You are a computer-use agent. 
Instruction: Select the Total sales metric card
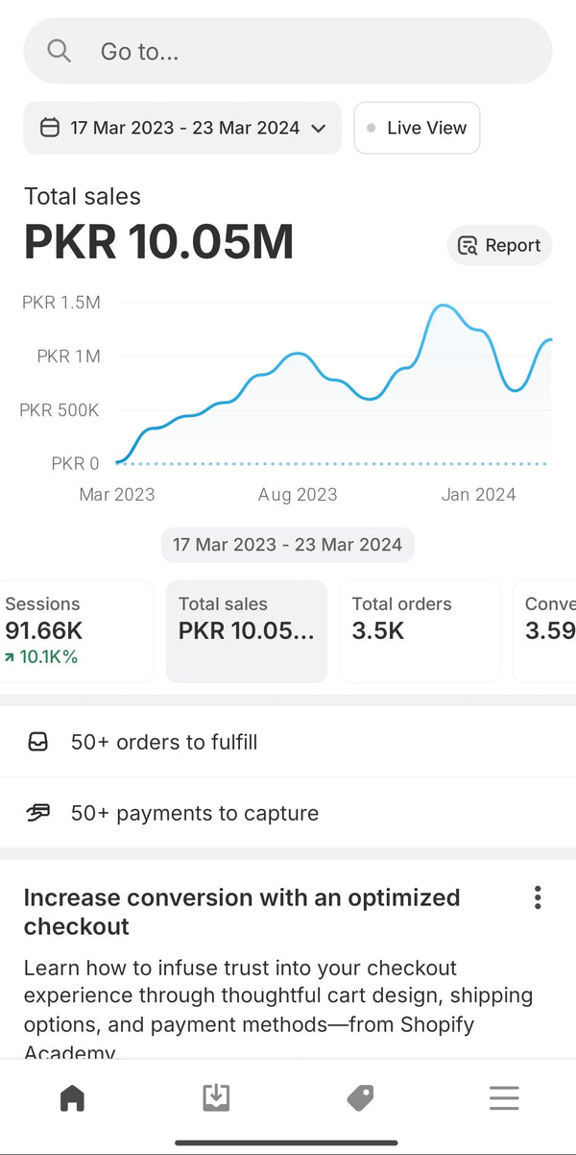click(x=246, y=630)
